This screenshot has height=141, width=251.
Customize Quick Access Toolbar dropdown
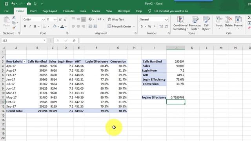tap(42, 4)
